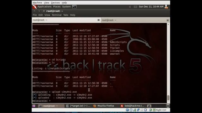202x113 pixels.
Task: Open terminal Help menu
Action: point(73,15)
